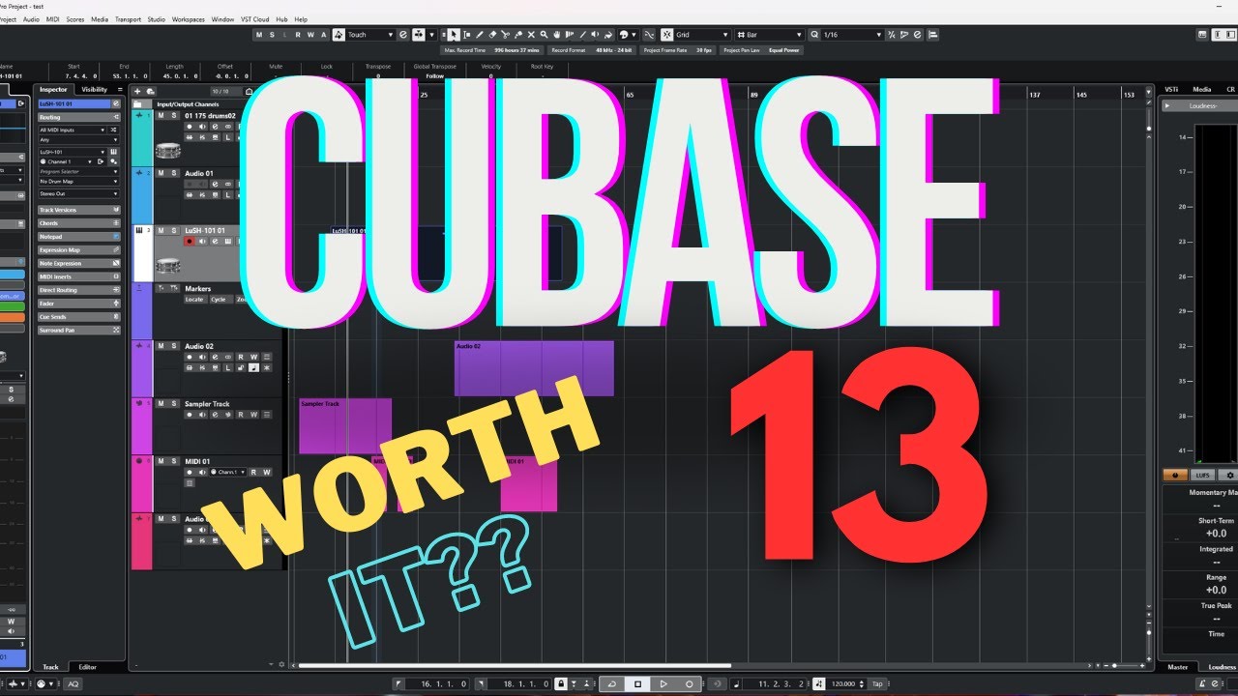
Task: Click the Tap tempo button
Action: pyautogui.click(x=876, y=683)
